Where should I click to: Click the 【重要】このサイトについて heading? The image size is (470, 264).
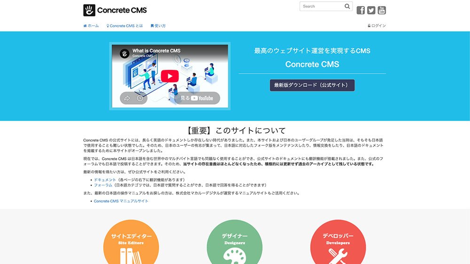(235, 131)
